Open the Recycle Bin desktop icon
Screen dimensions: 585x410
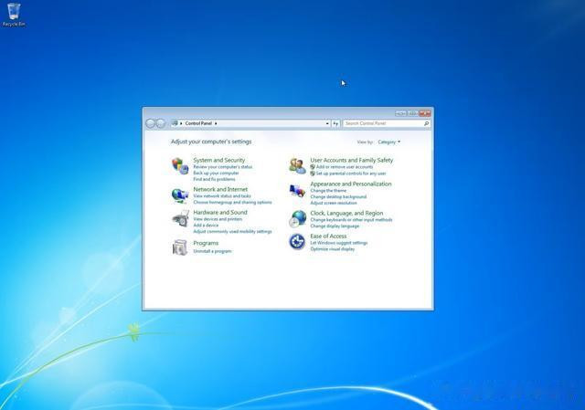coord(14,15)
